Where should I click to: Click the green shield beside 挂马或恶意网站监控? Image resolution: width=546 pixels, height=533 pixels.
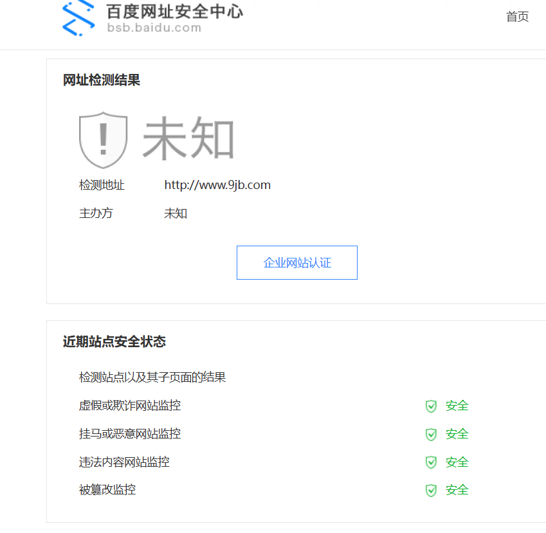click(x=430, y=434)
